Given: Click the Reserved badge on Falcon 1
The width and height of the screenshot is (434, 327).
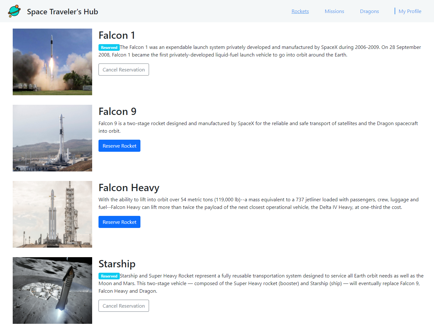Looking at the screenshot, I should coord(109,47).
